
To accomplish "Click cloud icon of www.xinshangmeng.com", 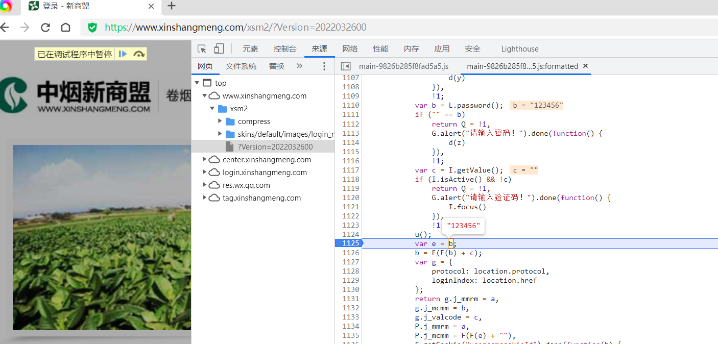I will 214,96.
